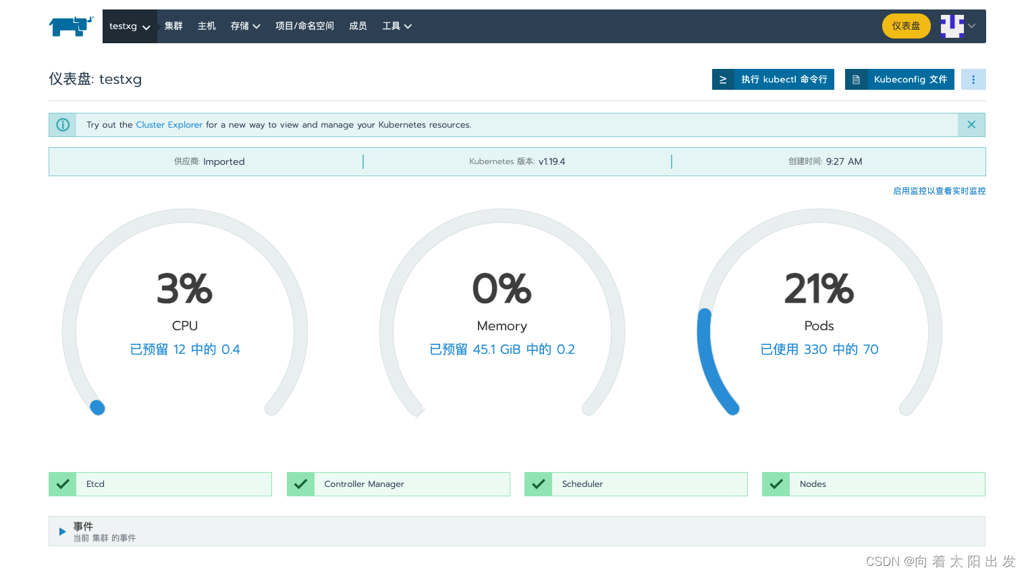The height and width of the screenshot is (574, 1026).
Task: Open the 成员 menu item
Action: (358, 26)
